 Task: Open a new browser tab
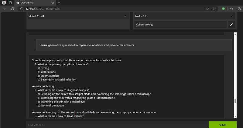click(x=59, y=3)
